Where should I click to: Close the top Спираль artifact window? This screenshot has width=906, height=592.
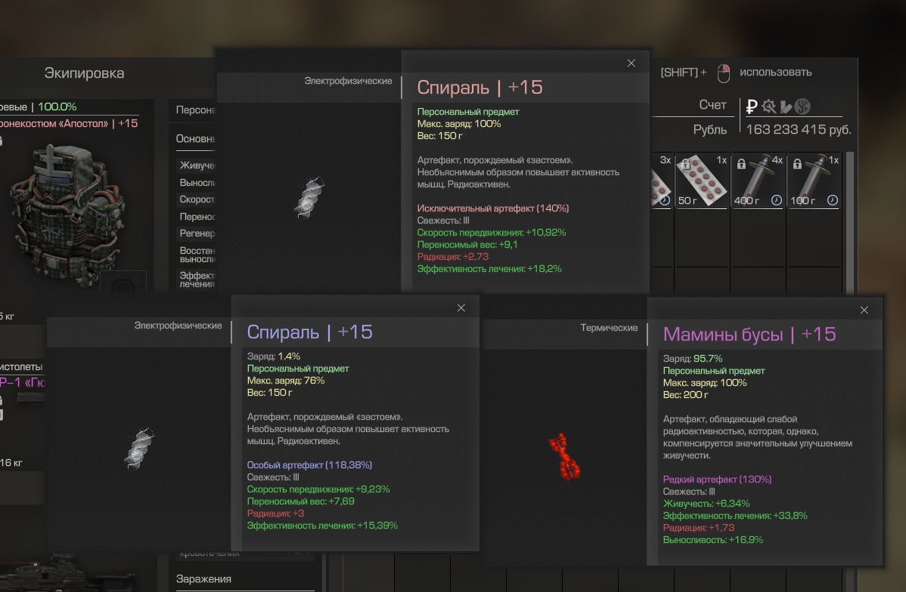point(631,63)
